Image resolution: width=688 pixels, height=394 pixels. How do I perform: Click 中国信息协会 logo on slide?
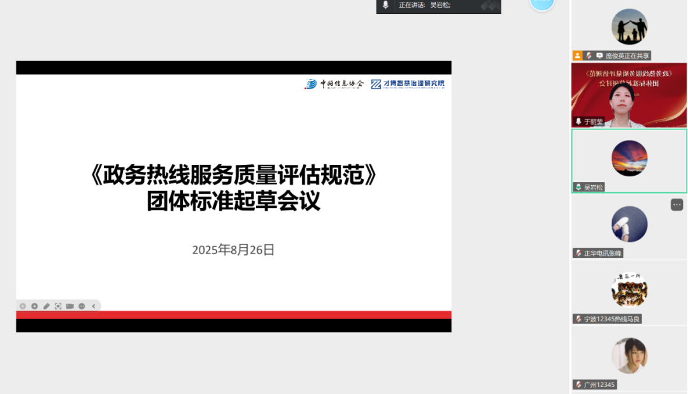[334, 84]
